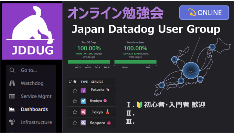Open Infrastructure in the sidebar

coord(36,122)
